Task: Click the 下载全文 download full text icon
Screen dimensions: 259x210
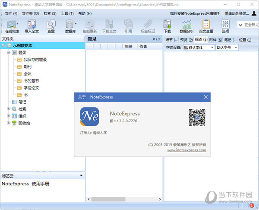Action: tap(109, 26)
